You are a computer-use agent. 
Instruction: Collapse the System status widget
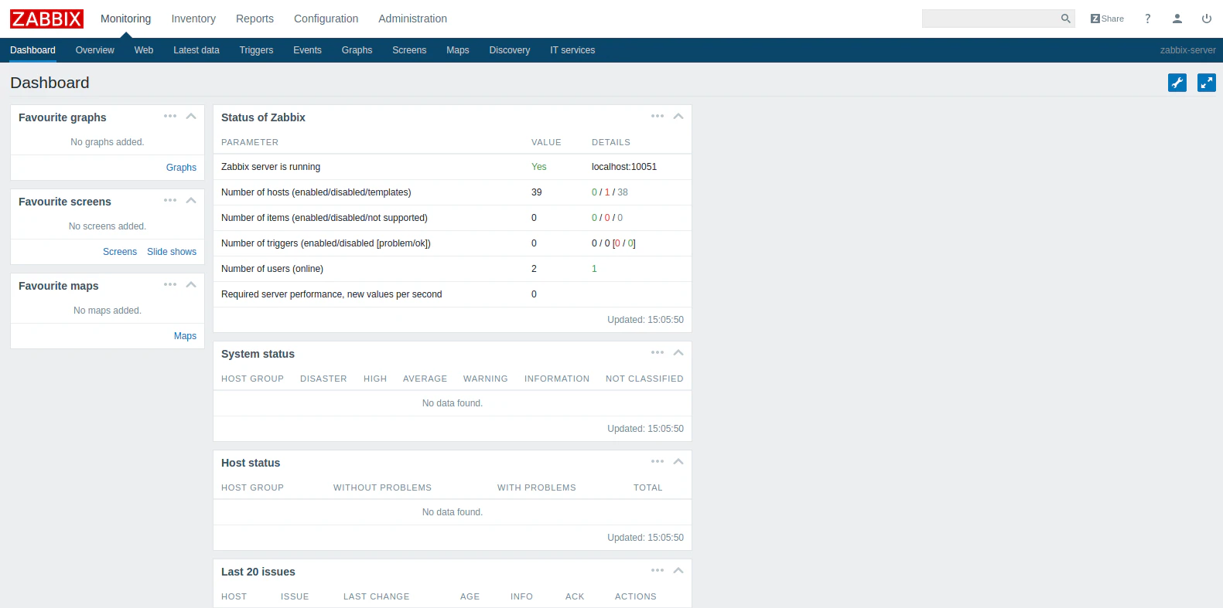[678, 352]
